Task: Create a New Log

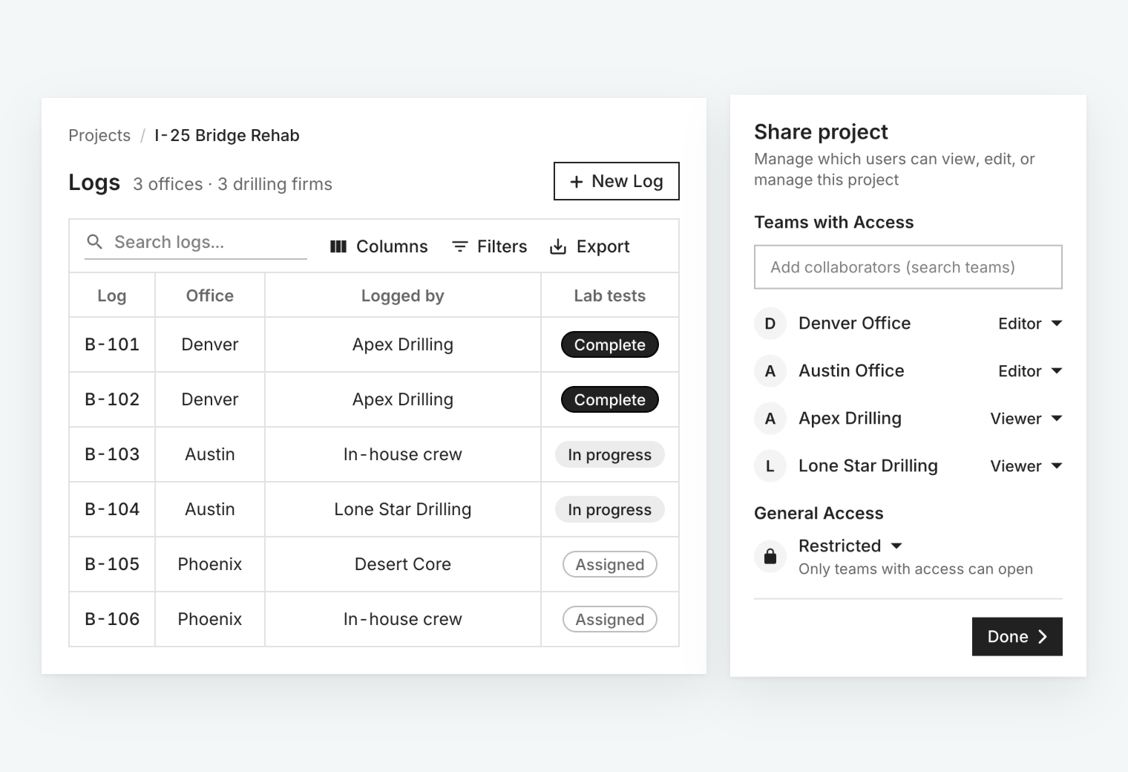Action: [x=617, y=181]
